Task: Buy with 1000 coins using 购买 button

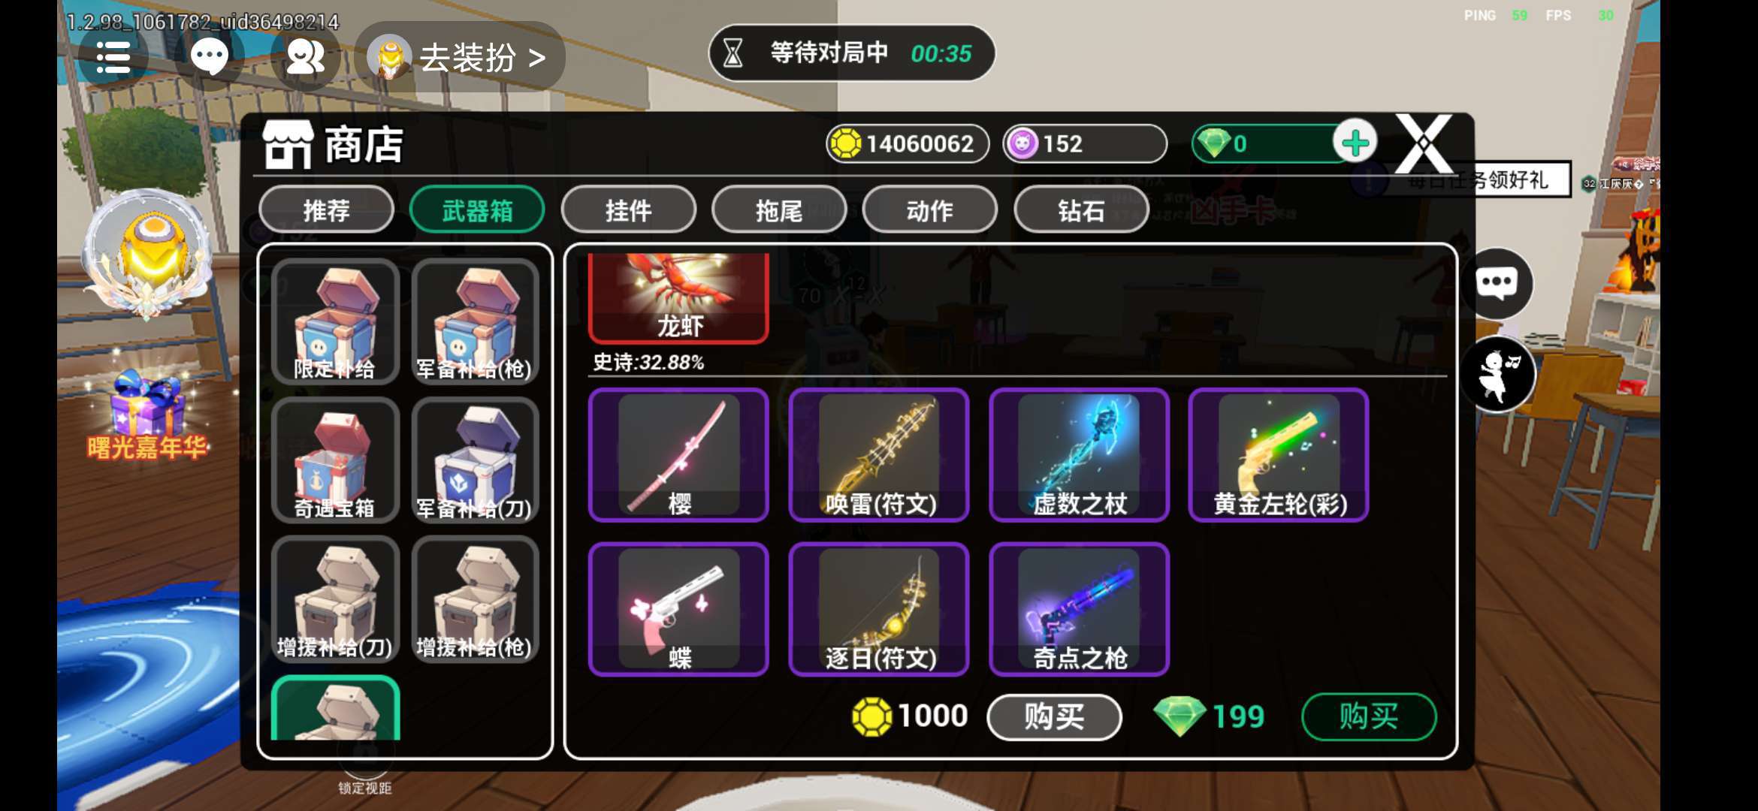Action: [x=1054, y=716]
